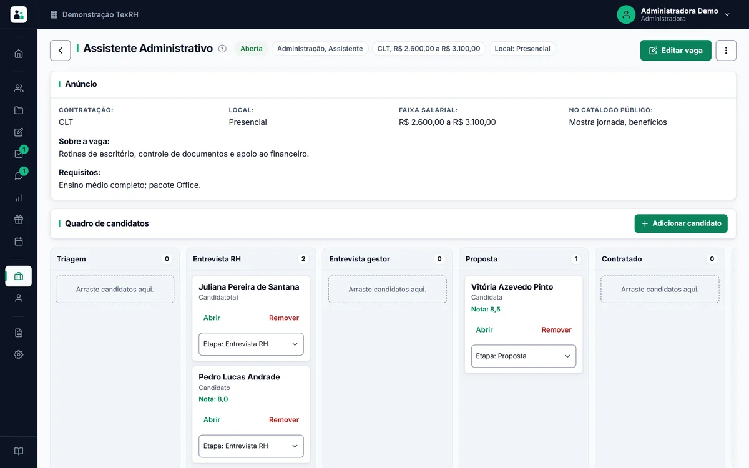Open the folder icon in sidebar
Screen dimensions: 749x468
pyautogui.click(x=19, y=110)
